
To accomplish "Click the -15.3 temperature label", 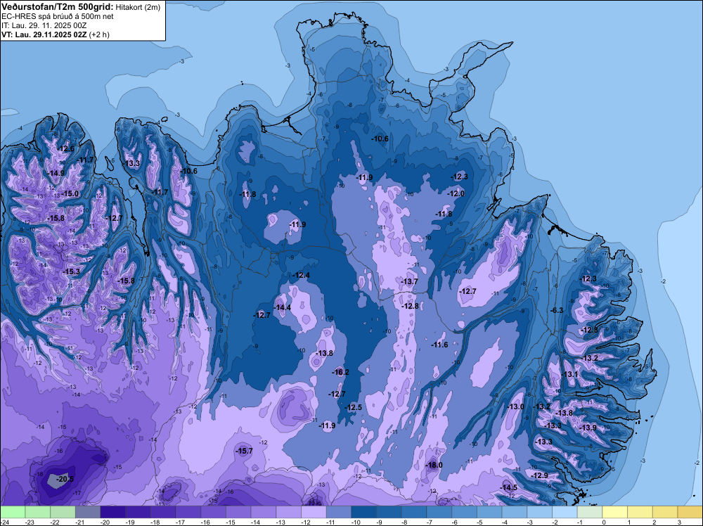I will pyautogui.click(x=71, y=271).
